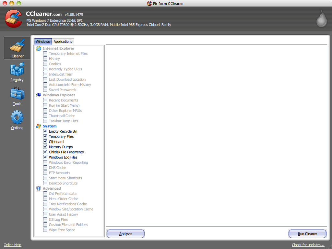Click the System group Windows flag icon

click(39, 126)
